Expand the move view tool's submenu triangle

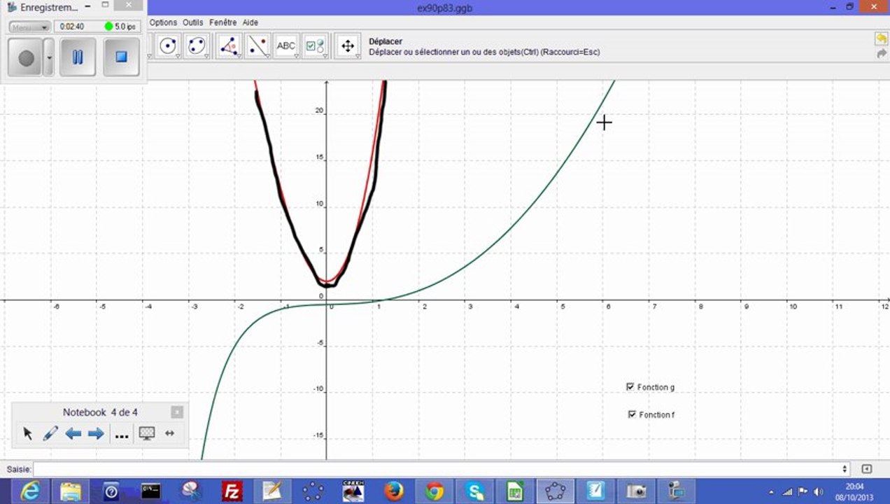click(x=358, y=56)
